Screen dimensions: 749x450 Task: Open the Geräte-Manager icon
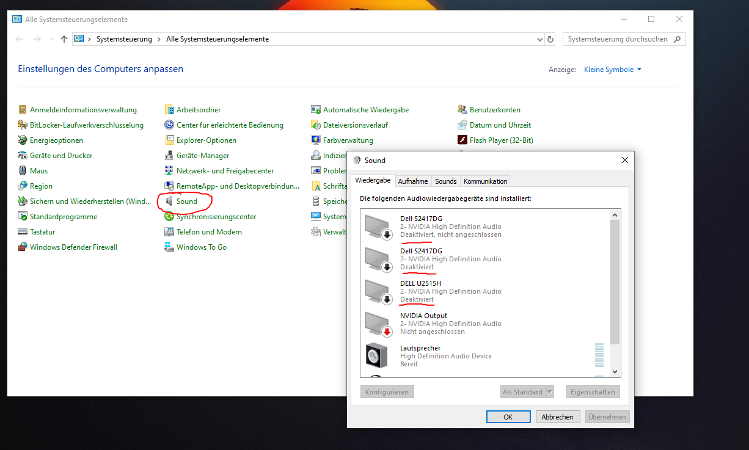tap(170, 156)
